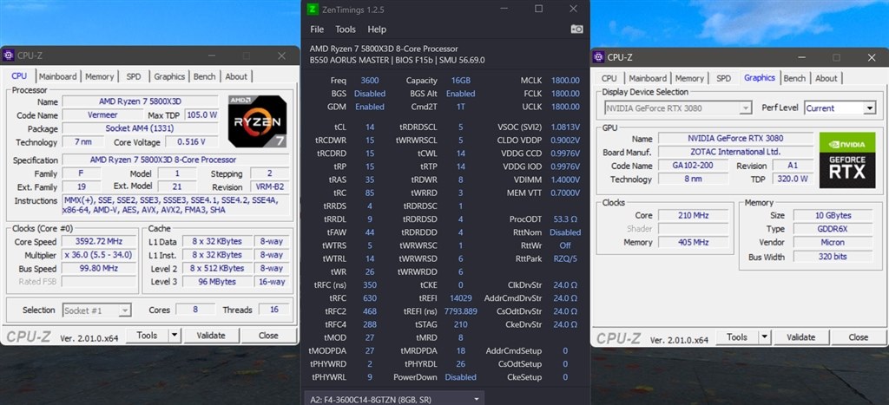Select the Graphics tab in right CPU-Z
The image size is (889, 405).
point(759,77)
